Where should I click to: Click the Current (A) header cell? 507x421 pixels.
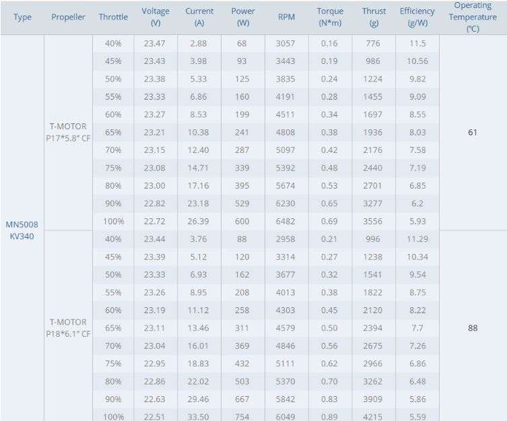(x=199, y=17)
